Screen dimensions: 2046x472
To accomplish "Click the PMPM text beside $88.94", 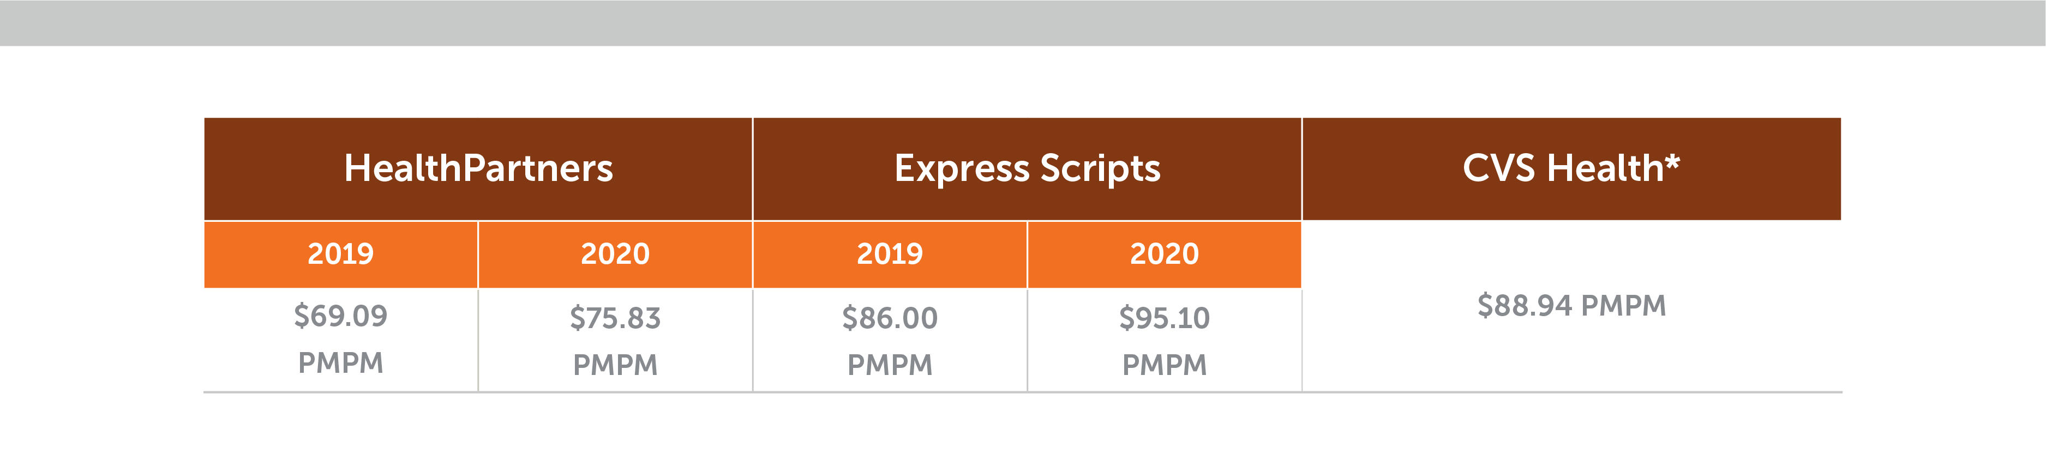I will click(x=1623, y=305).
